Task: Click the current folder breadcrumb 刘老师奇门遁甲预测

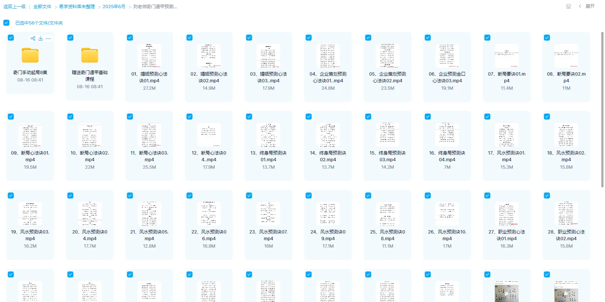Action: click(155, 7)
